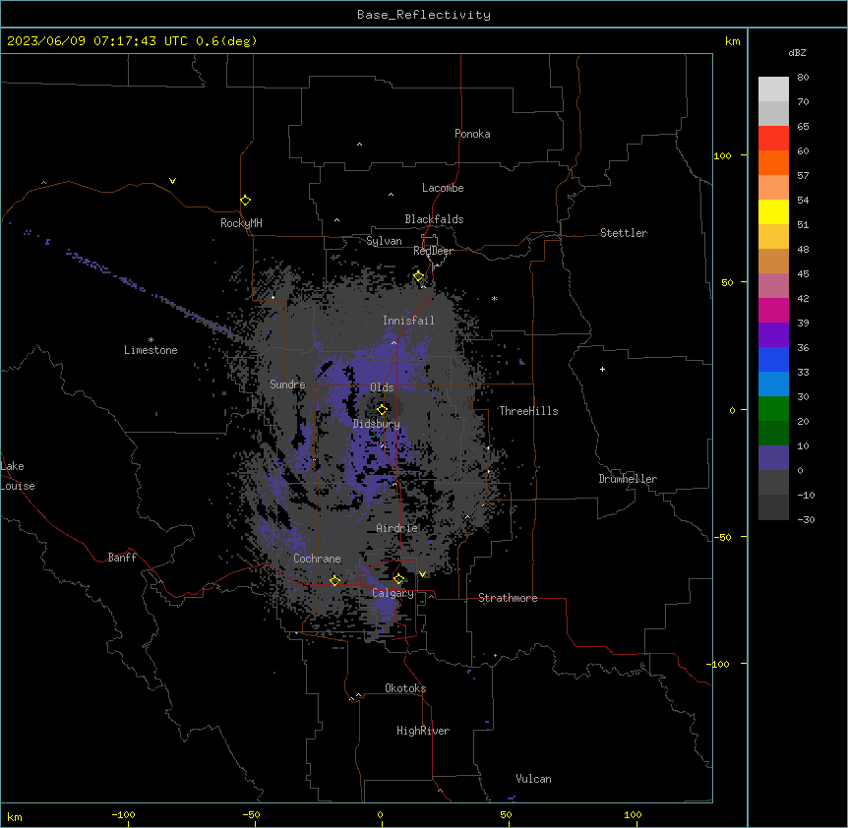Click the Banff town label
The height and width of the screenshot is (828, 848).
click(122, 558)
